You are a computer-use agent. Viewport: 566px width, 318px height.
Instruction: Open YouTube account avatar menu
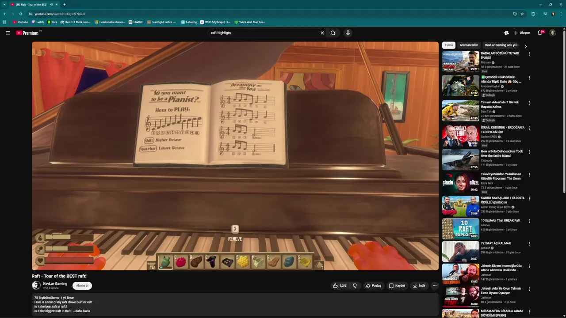553,33
